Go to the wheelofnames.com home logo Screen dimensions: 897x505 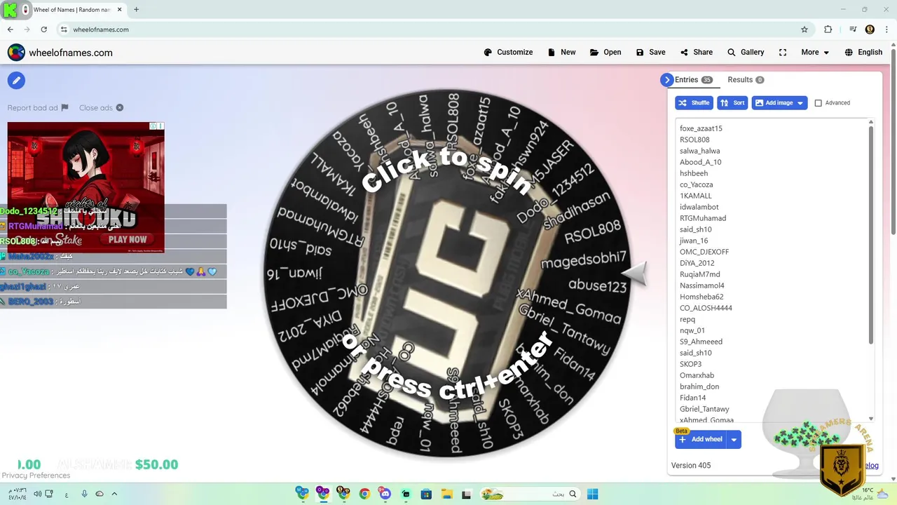tap(60, 53)
